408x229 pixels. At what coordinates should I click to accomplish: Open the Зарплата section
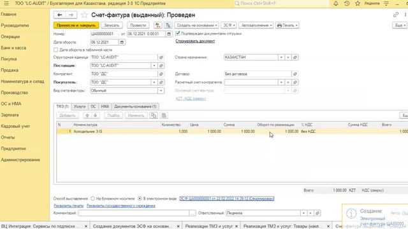[x=10, y=114]
